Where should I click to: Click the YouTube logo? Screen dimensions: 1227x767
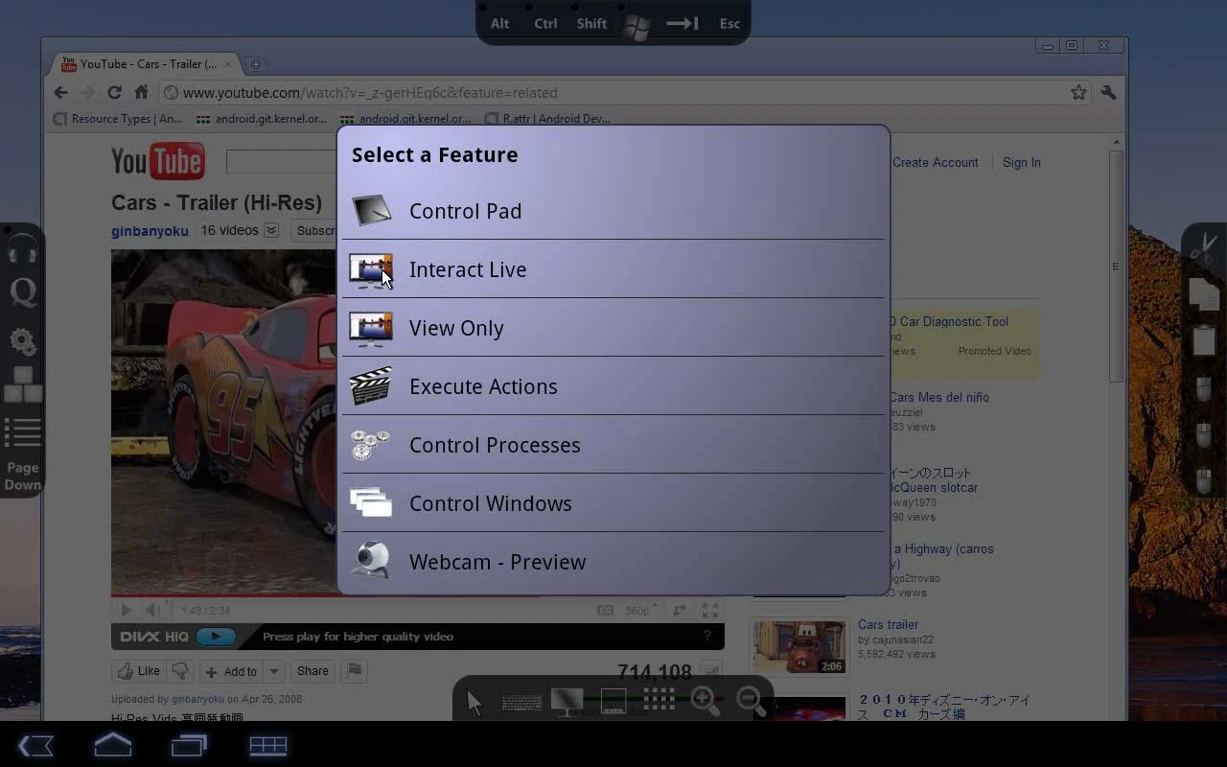click(157, 162)
